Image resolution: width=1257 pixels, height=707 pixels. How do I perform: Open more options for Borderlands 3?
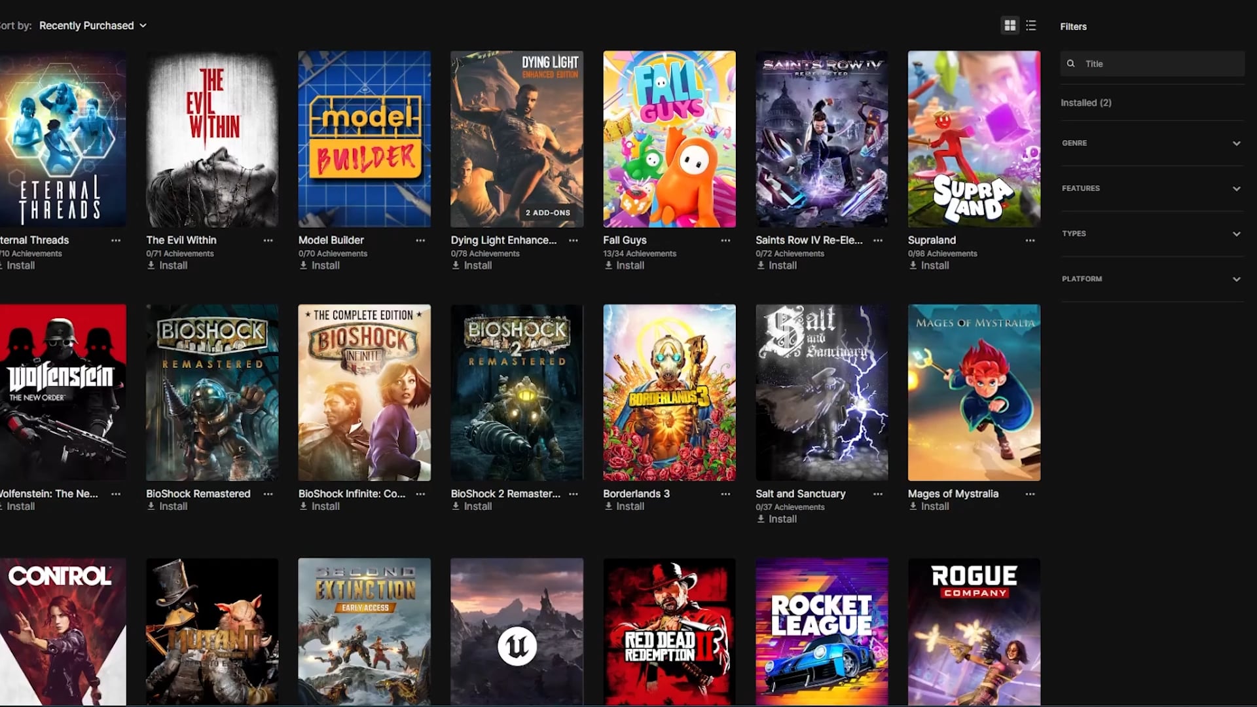(725, 494)
